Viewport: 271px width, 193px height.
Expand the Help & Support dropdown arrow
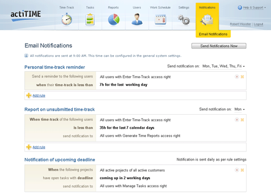[265, 7]
